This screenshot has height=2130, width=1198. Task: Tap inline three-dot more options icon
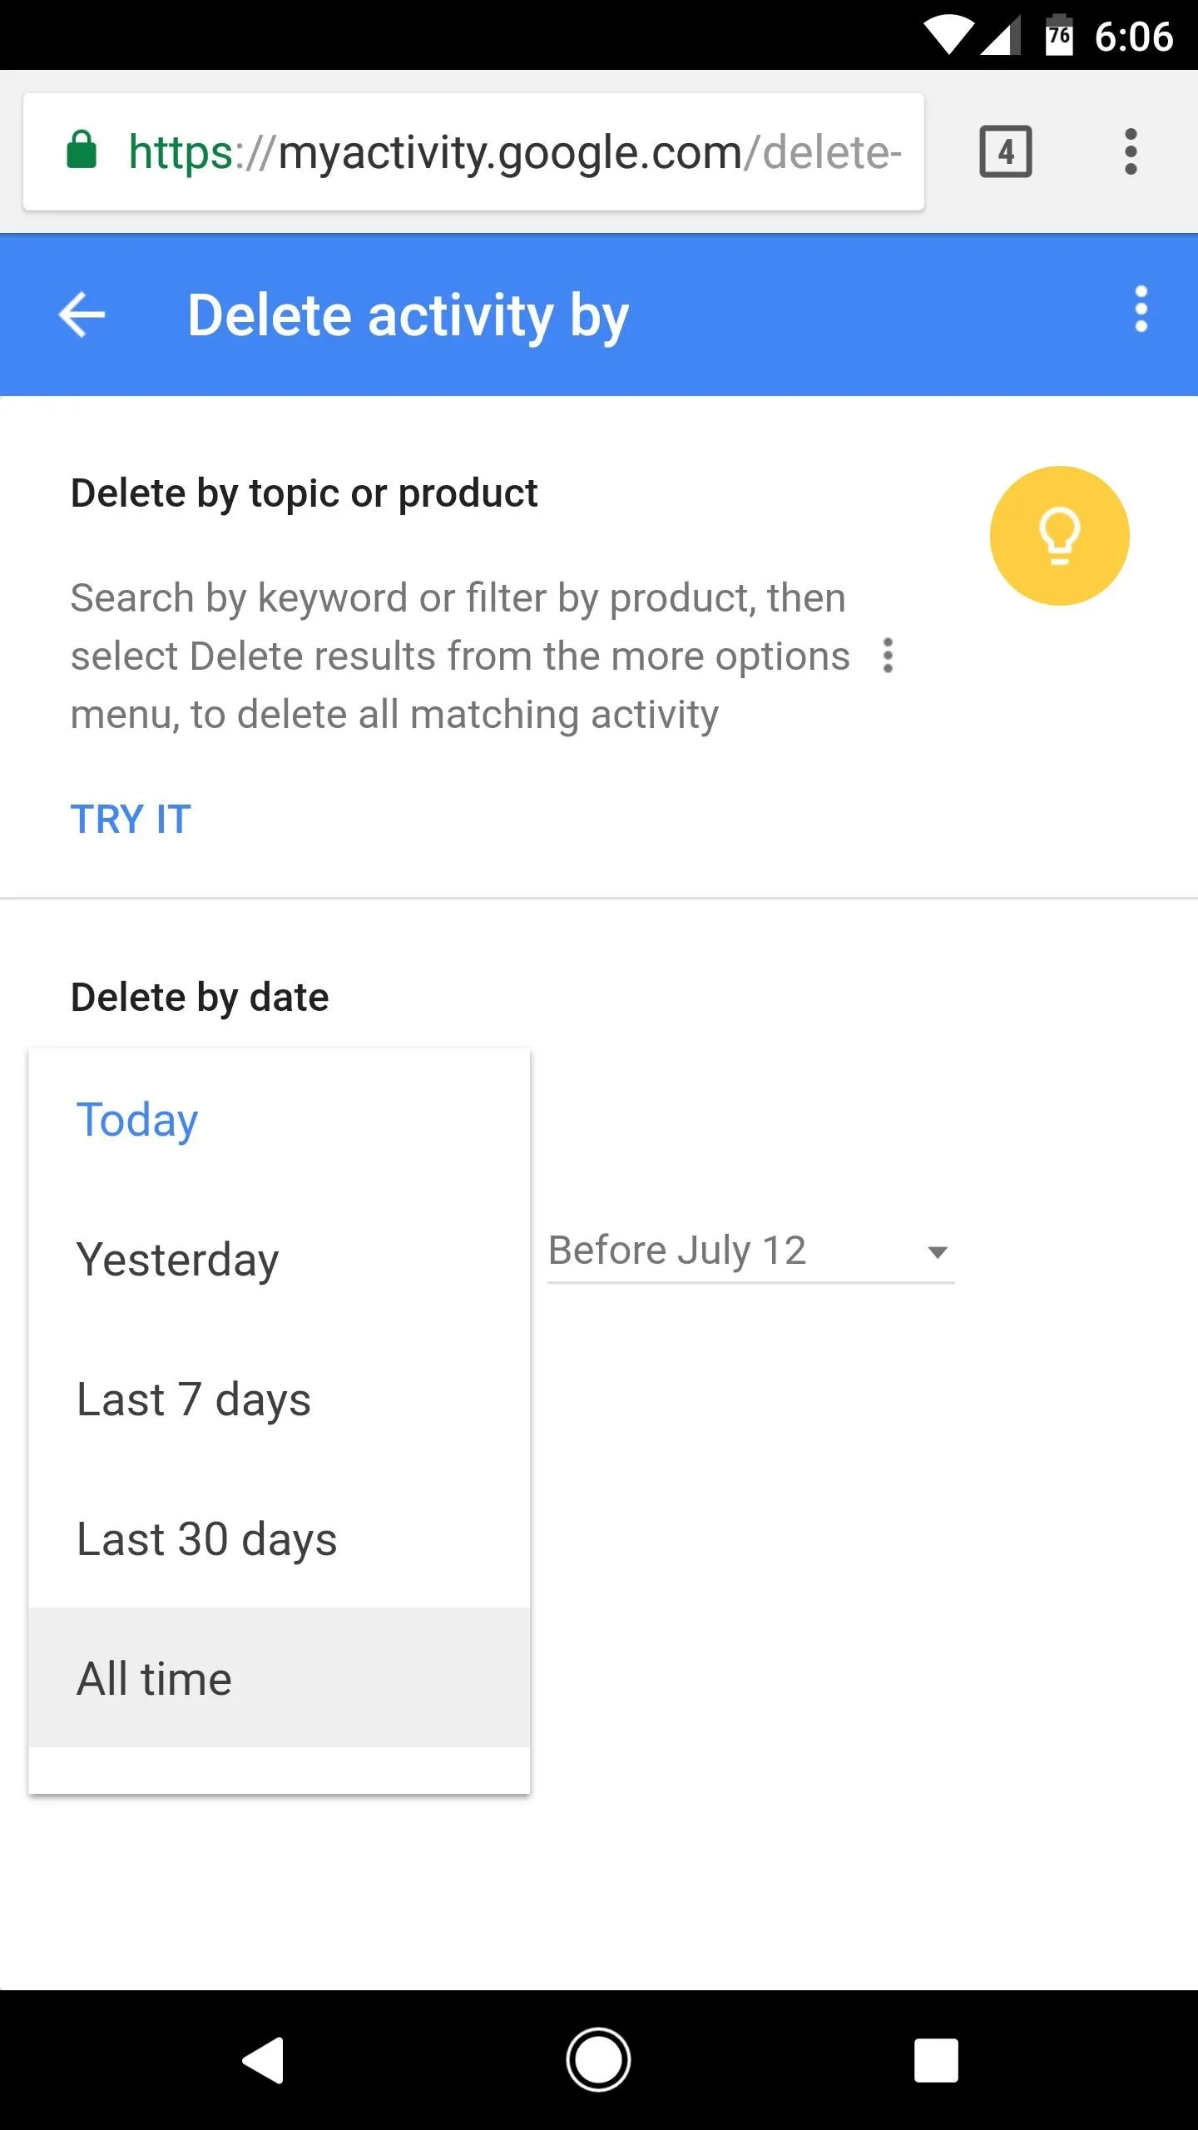point(888,656)
